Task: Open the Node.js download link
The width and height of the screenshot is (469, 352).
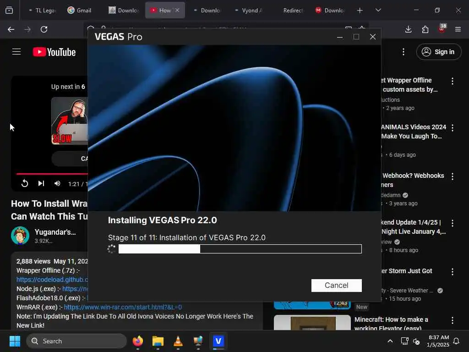Action: (75, 289)
